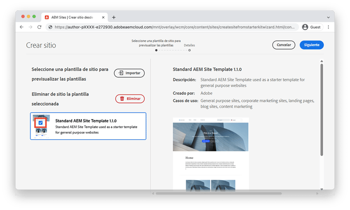Open a new browser tab
350x210 pixels.
(113, 17)
